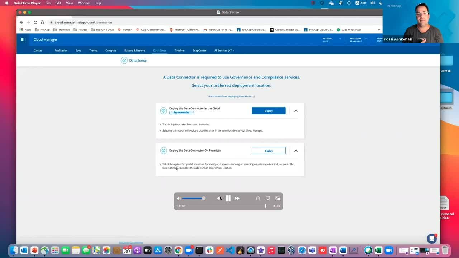This screenshot has width=459, height=258.
Task: Expand the All Services (+7) dropdown
Action: (225, 51)
